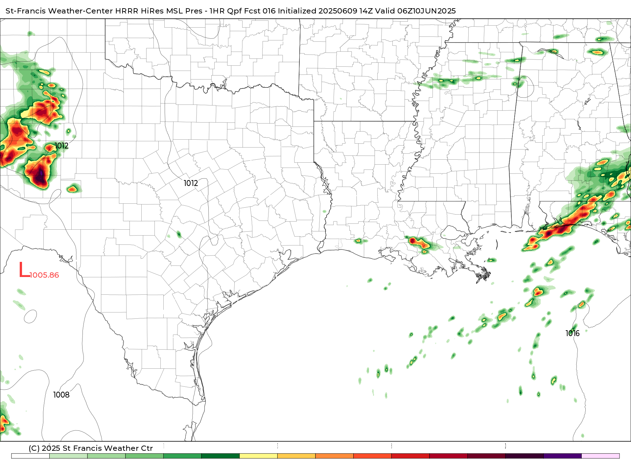This screenshot has width=631, height=460.
Task: Select the golden yellow-orange swatch
Action: pos(296,456)
